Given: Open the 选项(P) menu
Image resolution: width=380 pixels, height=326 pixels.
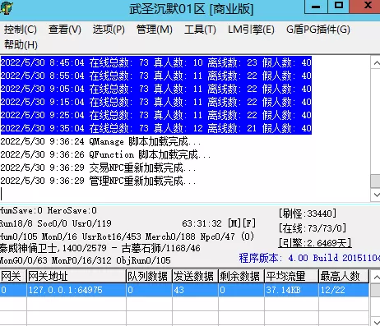Looking at the screenshot, I should tap(109, 30).
